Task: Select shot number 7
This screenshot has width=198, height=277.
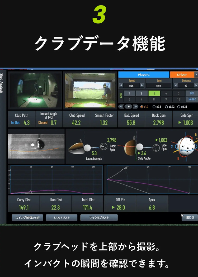Action: point(142,99)
